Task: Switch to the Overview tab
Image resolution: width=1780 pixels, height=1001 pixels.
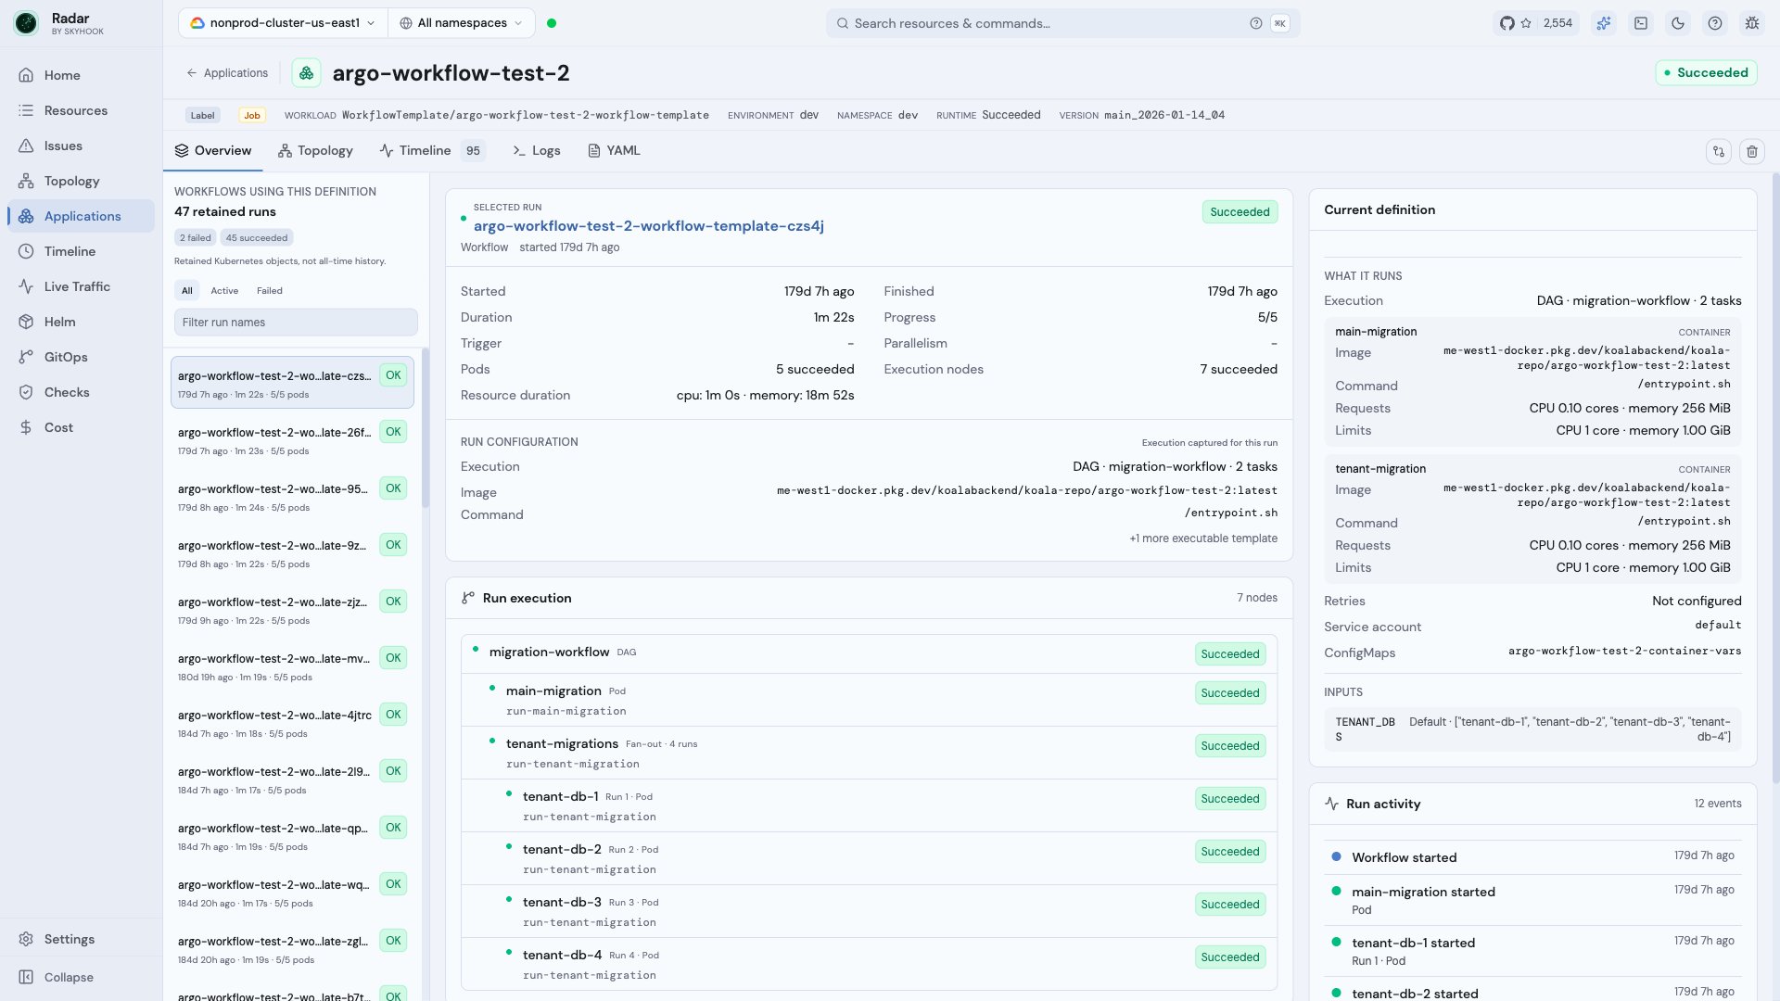Action: 213,150
